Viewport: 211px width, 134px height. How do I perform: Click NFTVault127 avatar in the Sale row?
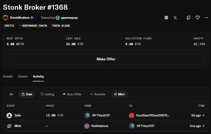[x=87, y=115]
